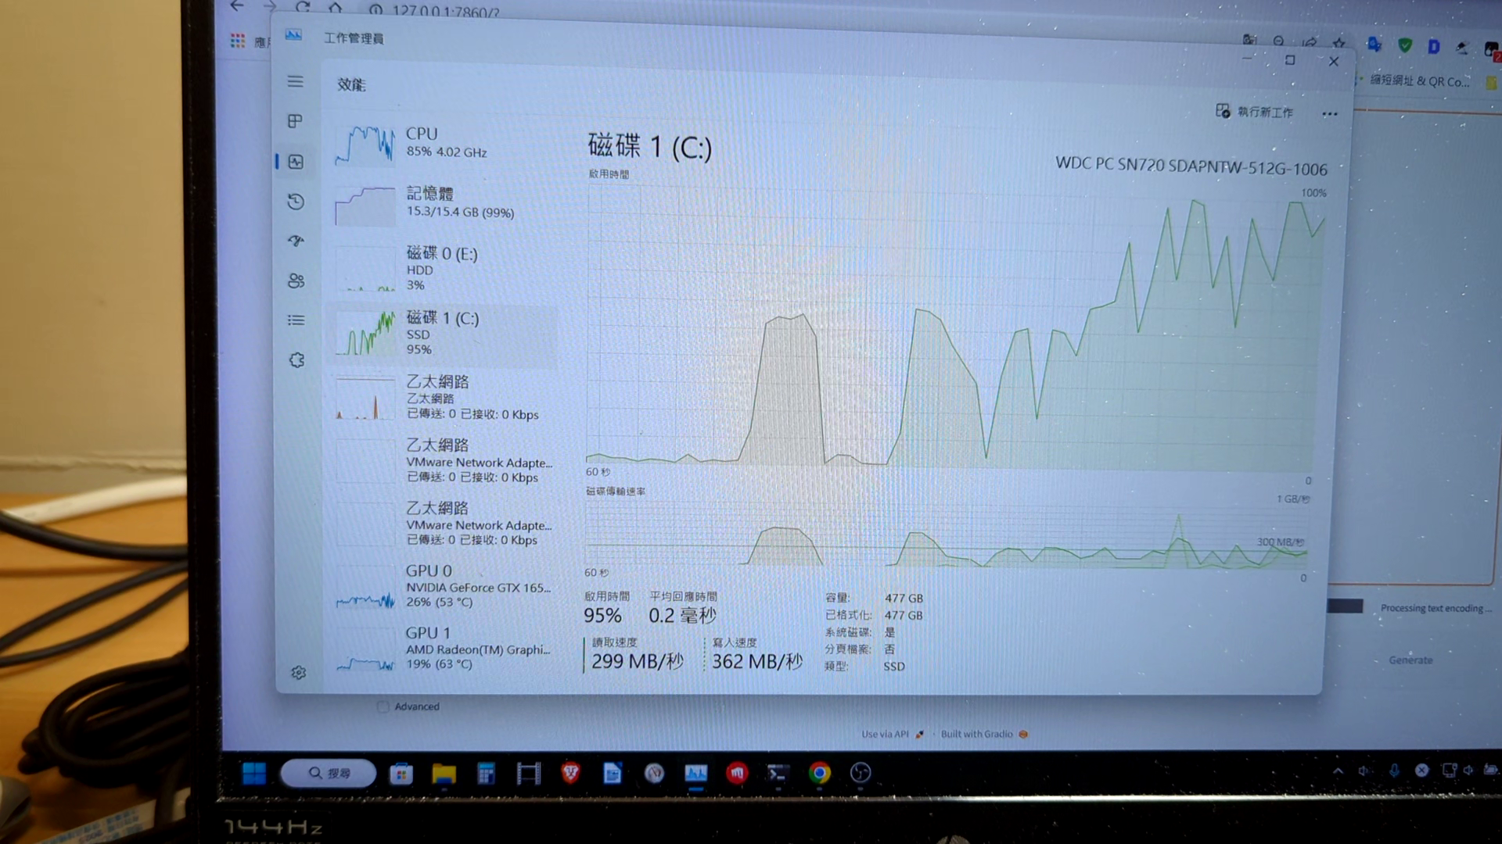The height and width of the screenshot is (844, 1502).
Task: Click the browser home button
Action: (x=335, y=8)
